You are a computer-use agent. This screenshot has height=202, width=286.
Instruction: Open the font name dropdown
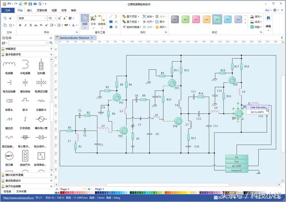(x=33, y=18)
